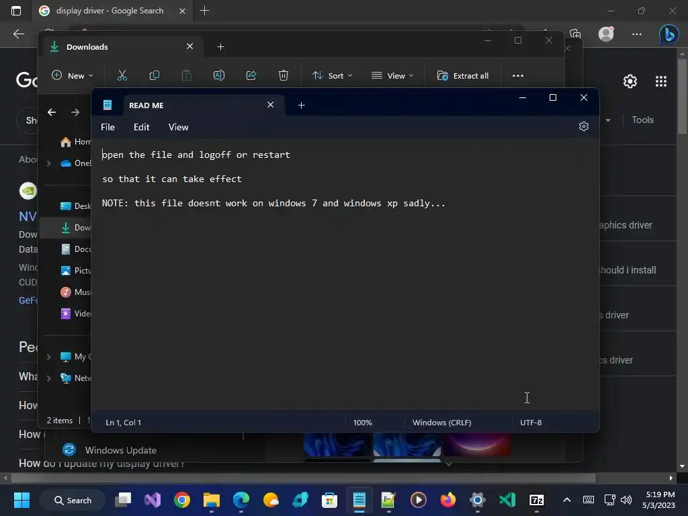Close the Downloads tab in File Explorer
Image resolution: width=688 pixels, height=516 pixels.
click(189, 46)
